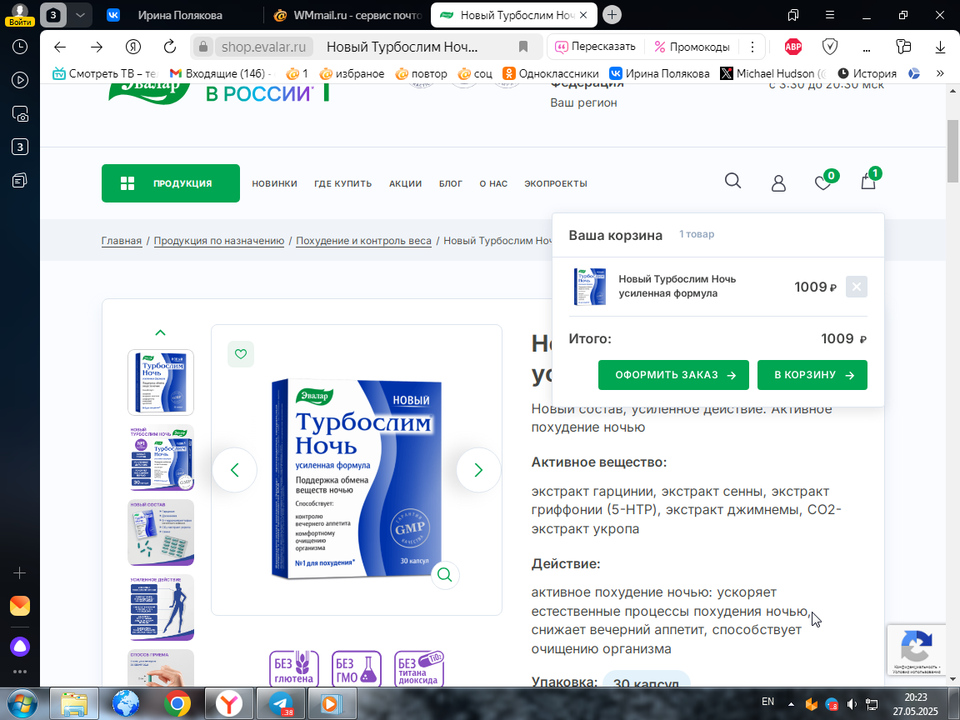Open the Telegram taskbar icon

pyautogui.click(x=280, y=704)
